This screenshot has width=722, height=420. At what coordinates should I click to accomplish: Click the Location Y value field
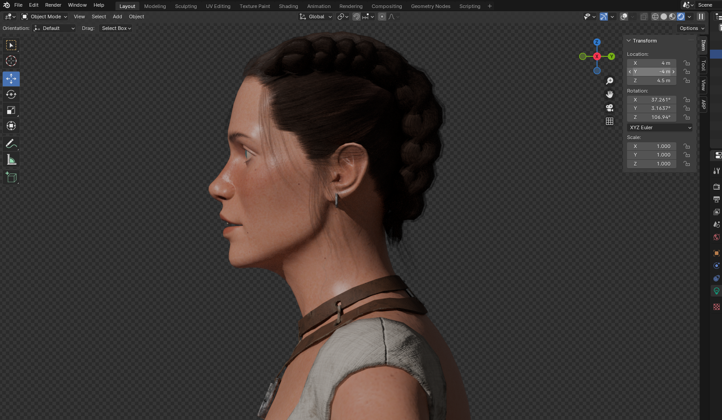[x=652, y=72]
